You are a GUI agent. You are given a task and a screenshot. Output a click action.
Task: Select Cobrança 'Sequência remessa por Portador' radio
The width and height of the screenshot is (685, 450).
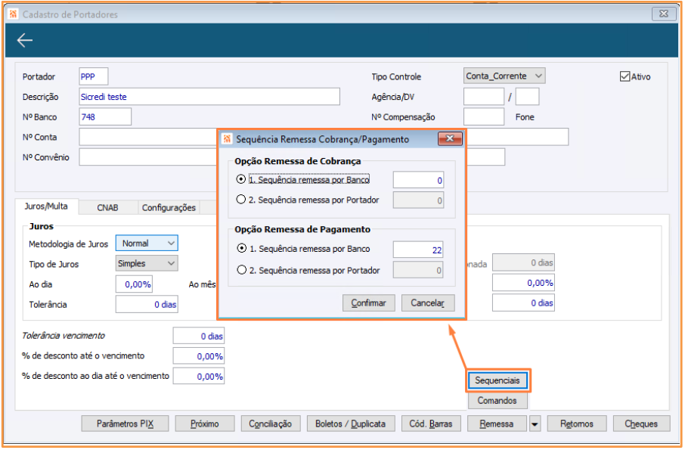[x=240, y=200]
